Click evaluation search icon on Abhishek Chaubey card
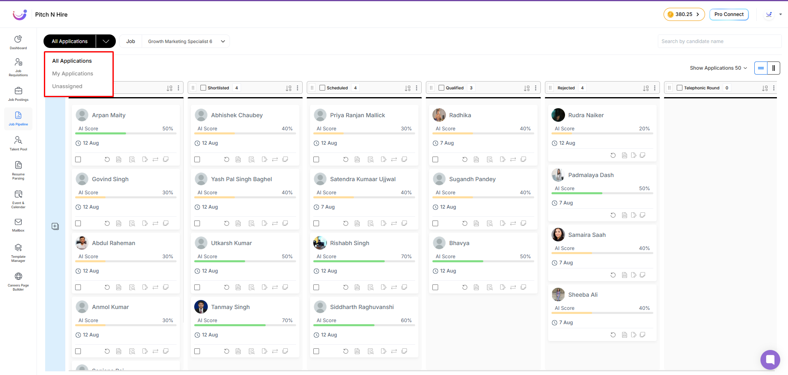 (252, 159)
